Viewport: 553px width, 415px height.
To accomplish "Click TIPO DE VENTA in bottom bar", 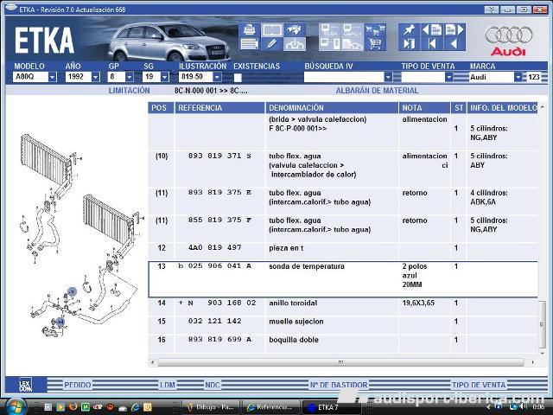I will [479, 385].
